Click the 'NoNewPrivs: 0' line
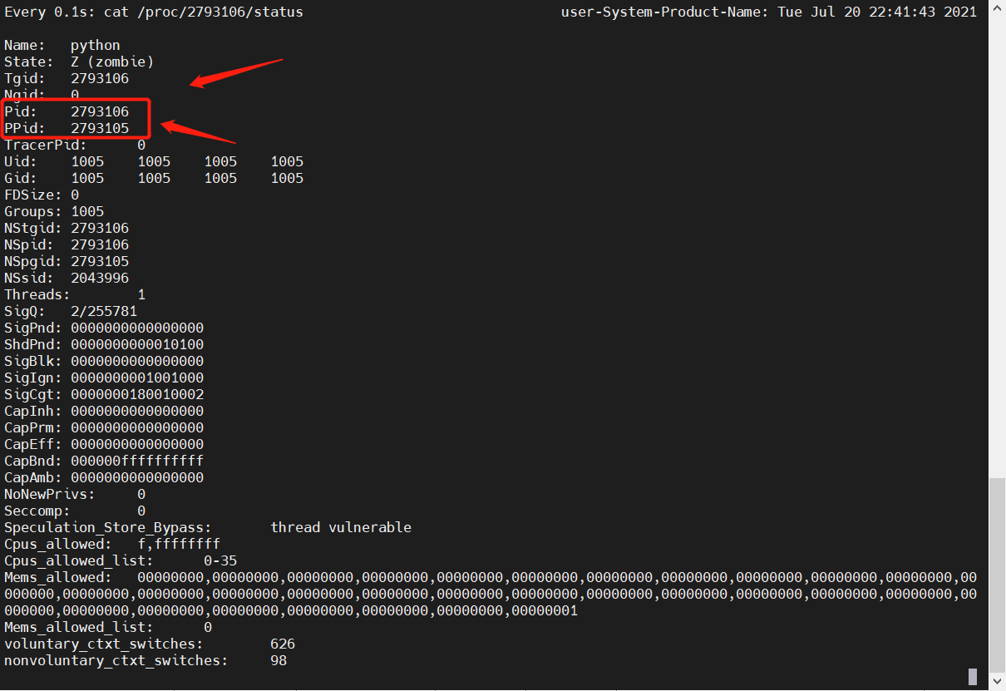Image resolution: width=1006 pixels, height=691 pixels. point(75,494)
